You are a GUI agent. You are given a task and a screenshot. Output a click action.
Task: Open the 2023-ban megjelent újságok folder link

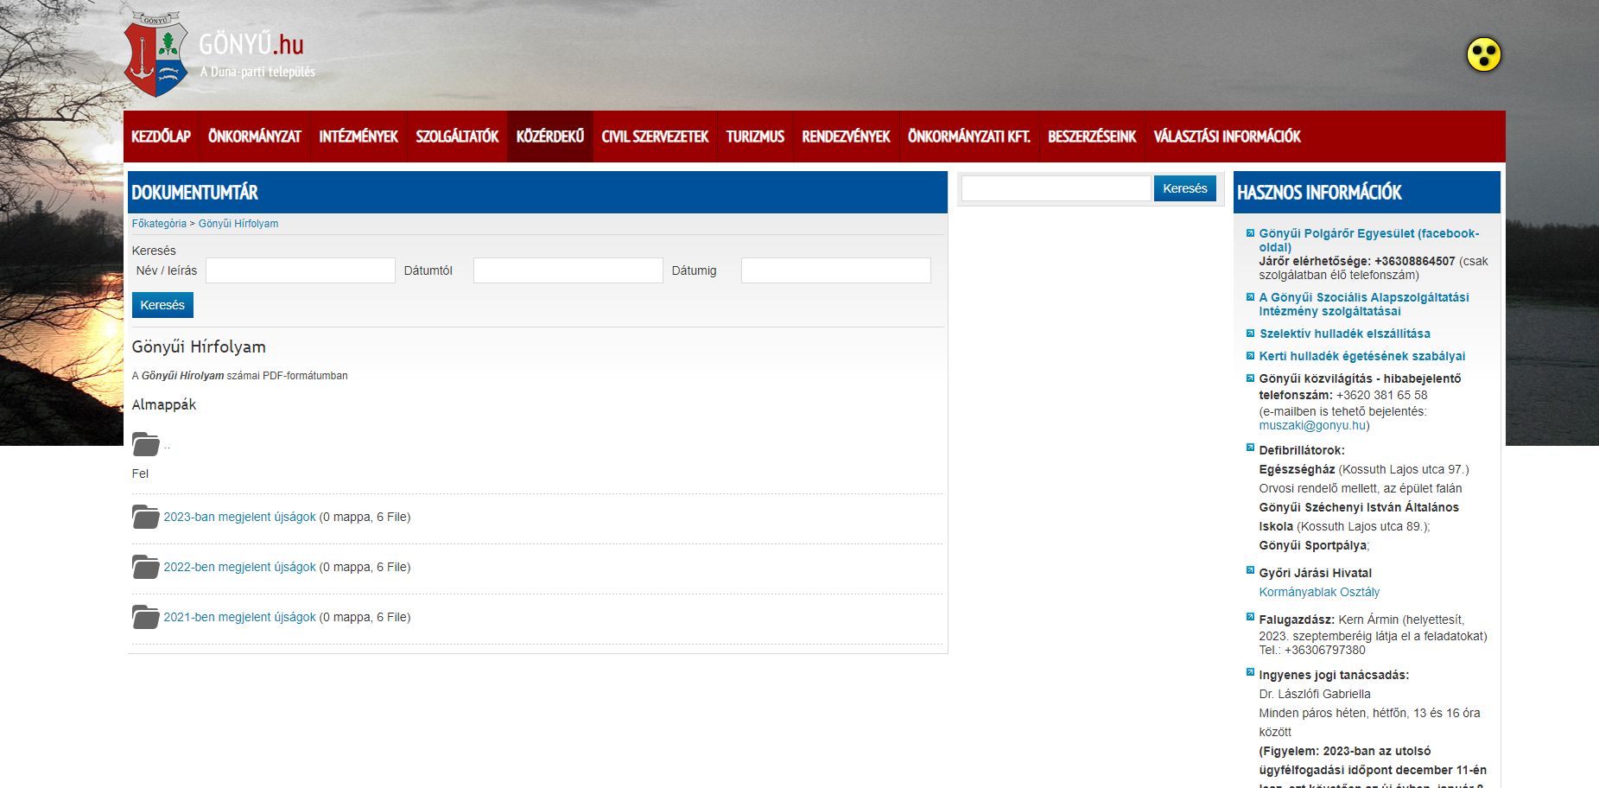point(240,517)
